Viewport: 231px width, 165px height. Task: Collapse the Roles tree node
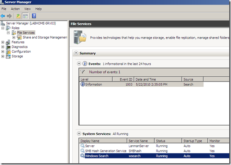tap(3, 28)
